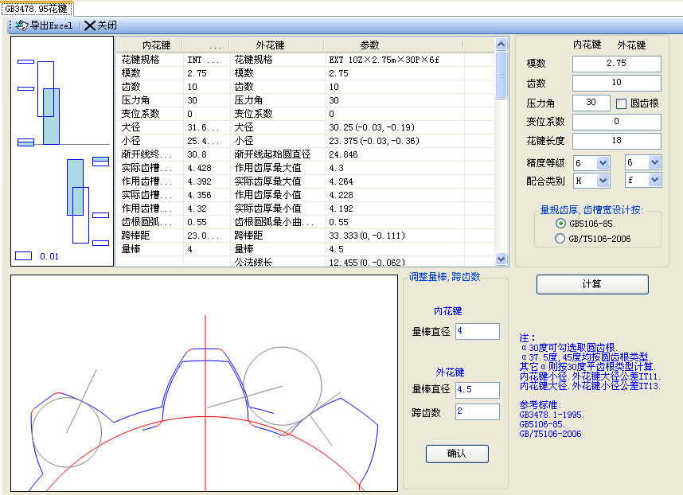Click the 跨齿数 input field
The height and width of the screenshot is (495, 683).
coord(478,411)
